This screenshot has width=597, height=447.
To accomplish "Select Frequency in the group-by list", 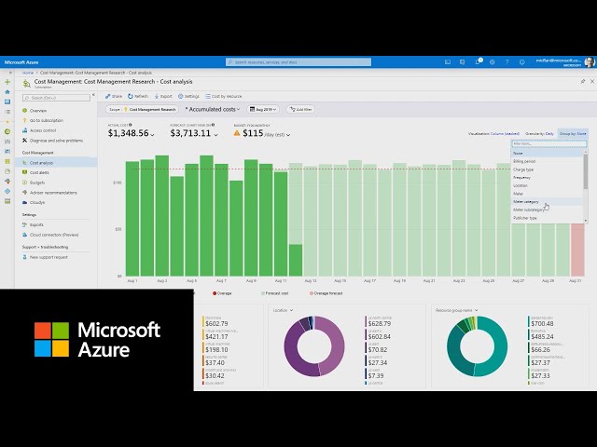I will coord(547,178).
